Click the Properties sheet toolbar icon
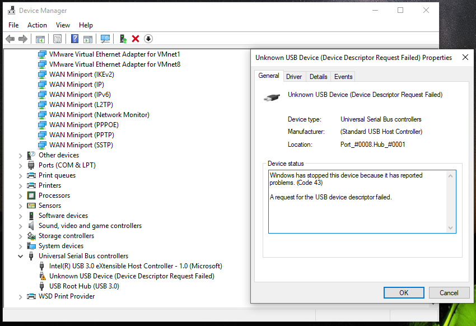 (x=57, y=39)
